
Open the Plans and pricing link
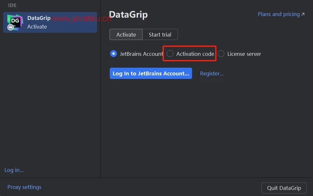click(279, 14)
